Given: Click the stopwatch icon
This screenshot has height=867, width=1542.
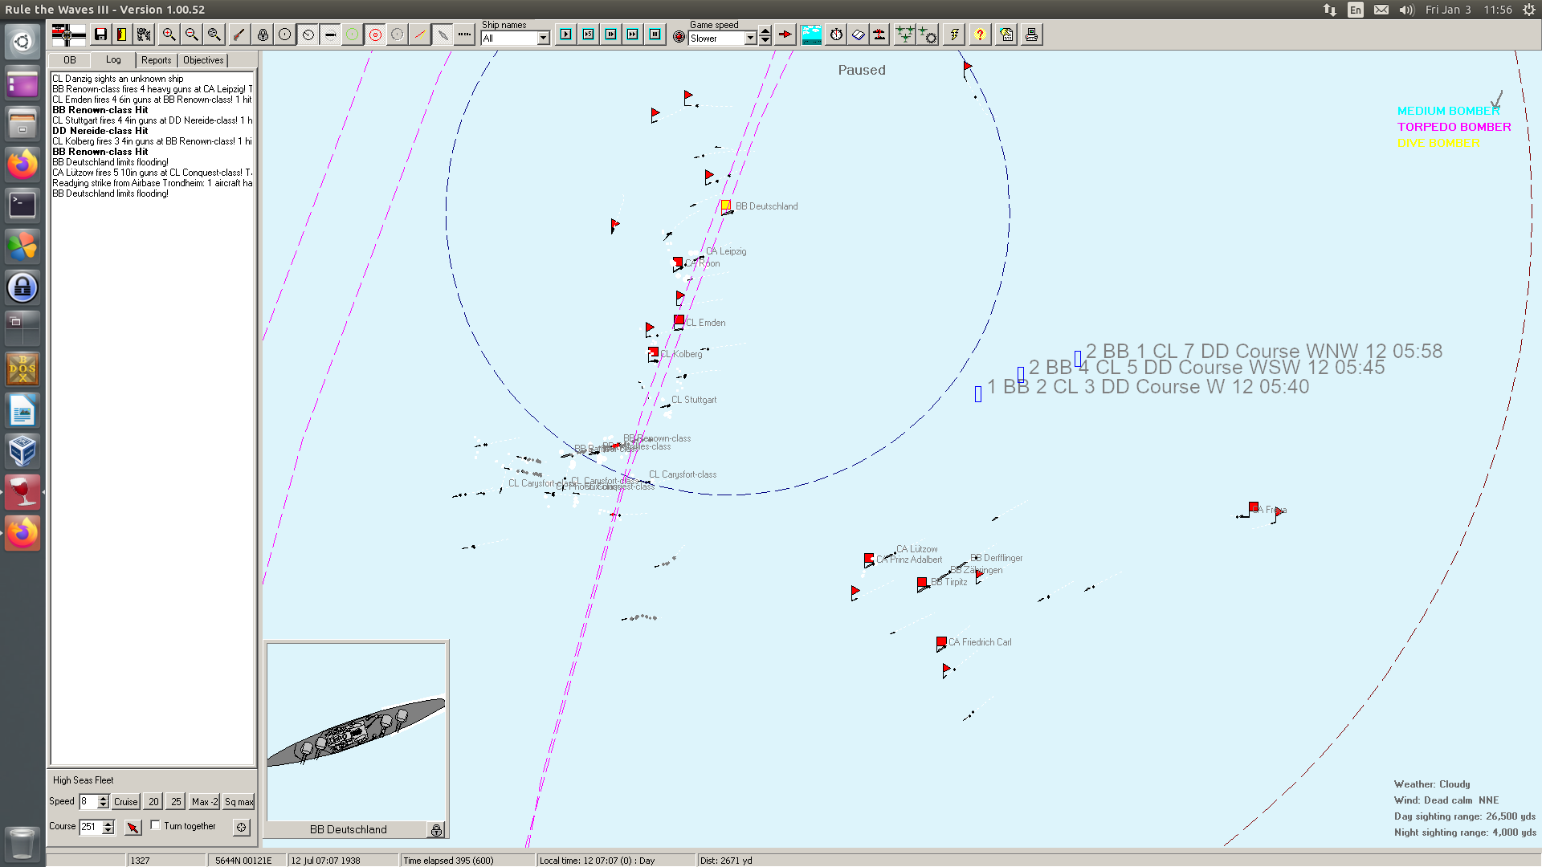Looking at the screenshot, I should point(836,35).
